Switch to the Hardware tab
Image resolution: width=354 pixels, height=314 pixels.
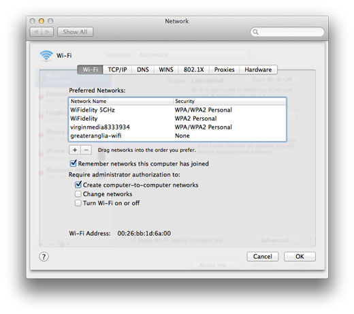click(x=258, y=69)
